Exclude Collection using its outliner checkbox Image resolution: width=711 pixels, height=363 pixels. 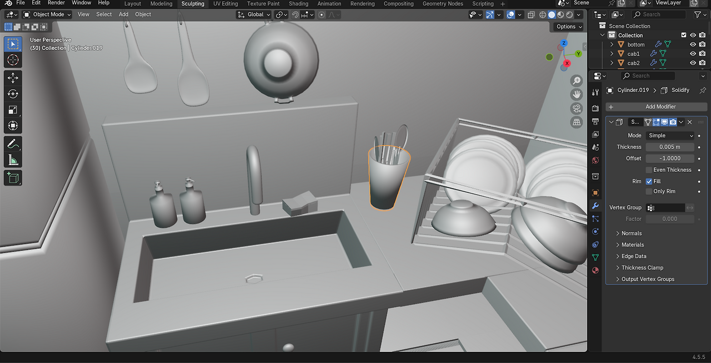point(684,35)
